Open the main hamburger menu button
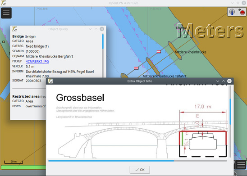 [x=6, y=13]
